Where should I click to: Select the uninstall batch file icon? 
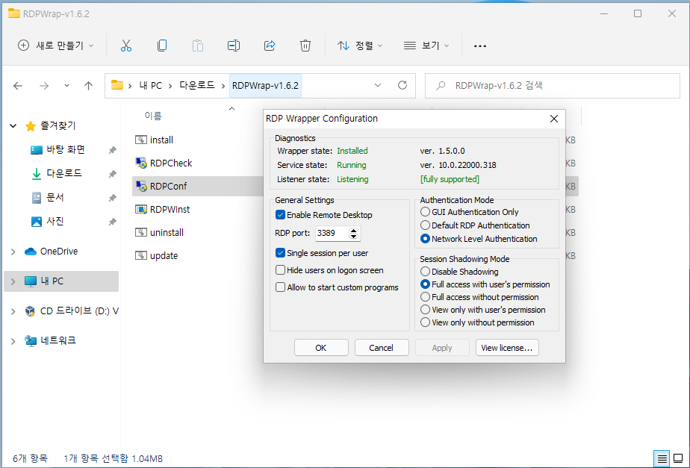[x=141, y=233]
